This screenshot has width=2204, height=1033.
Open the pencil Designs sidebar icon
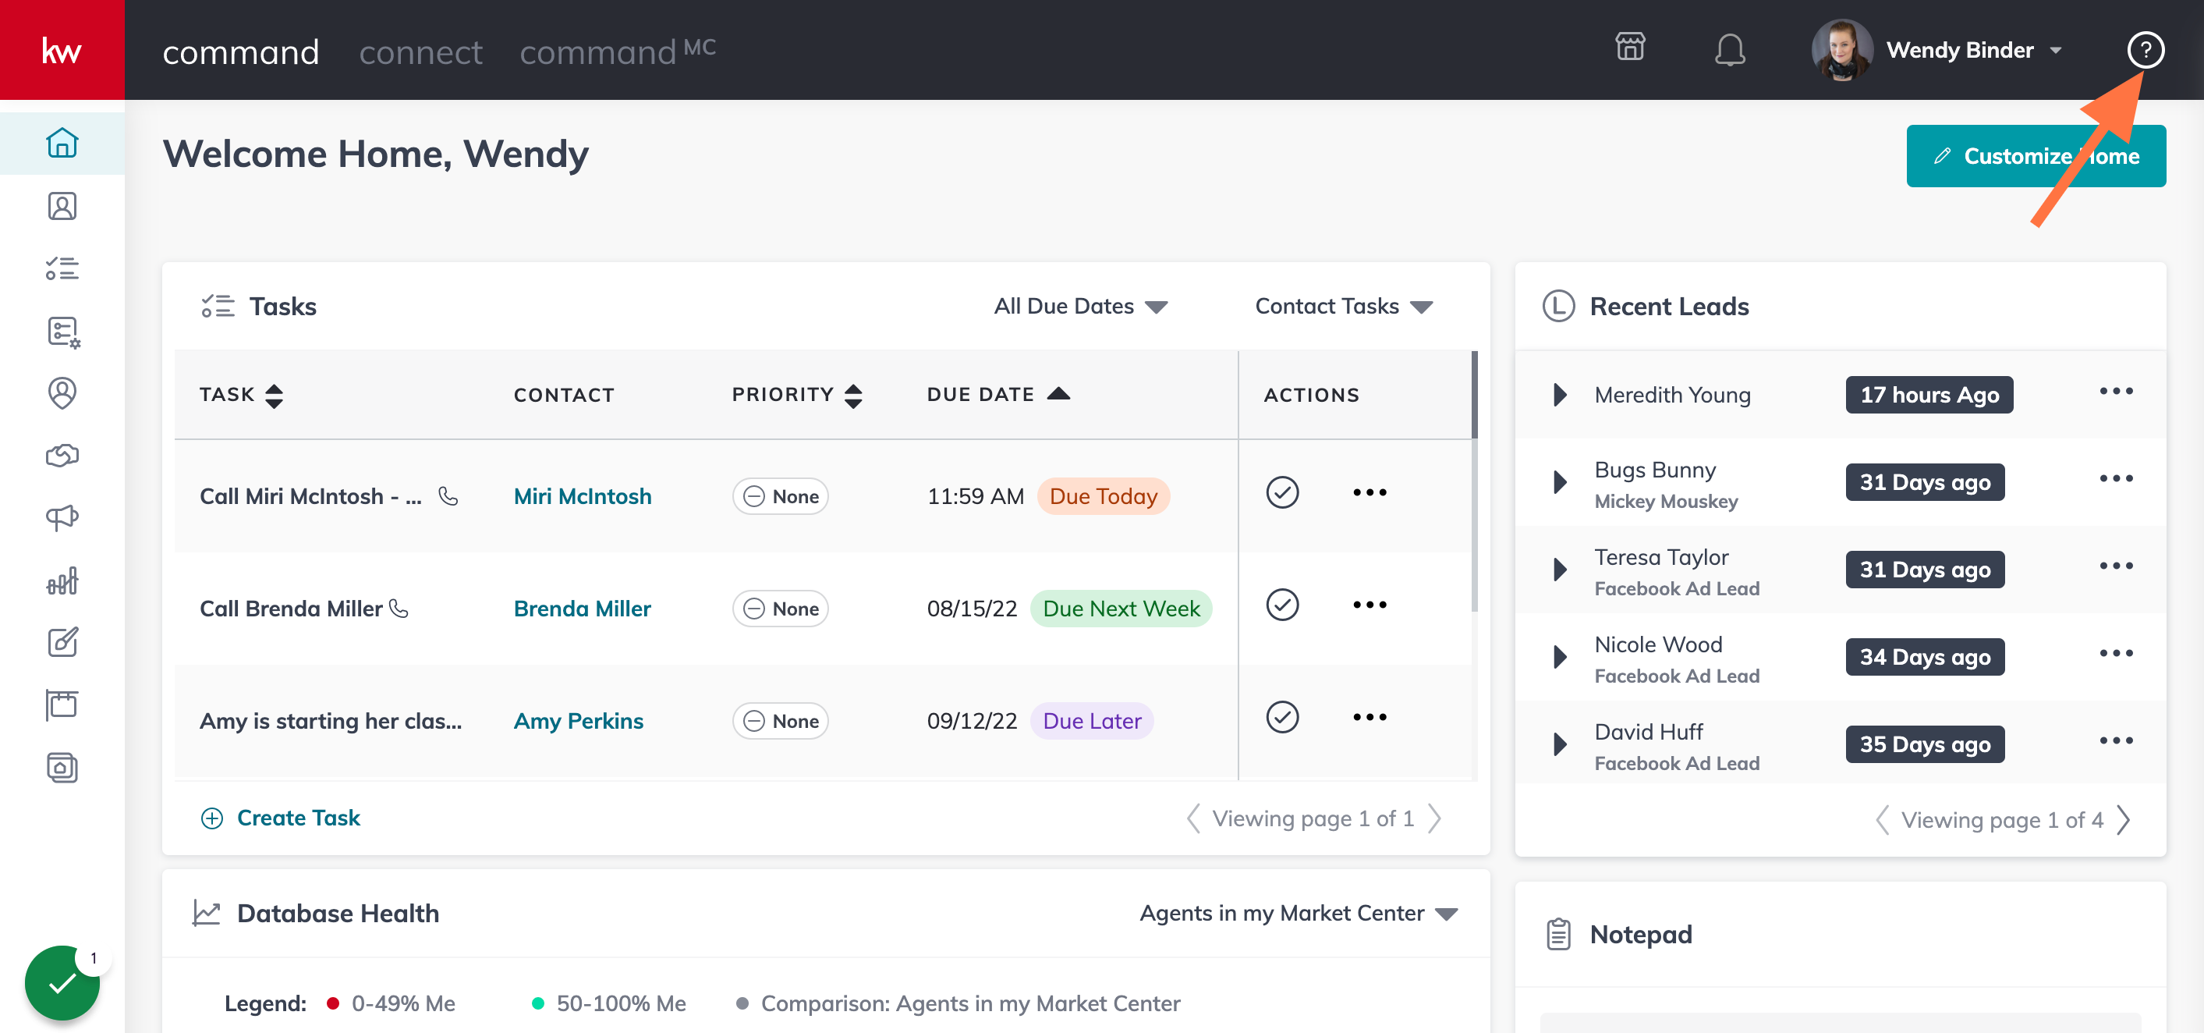62,643
